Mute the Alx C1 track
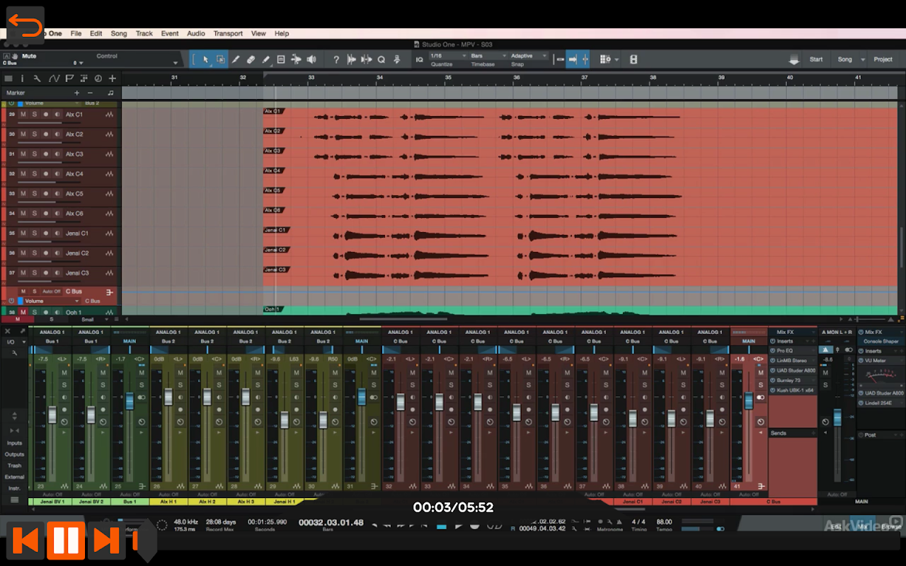The height and width of the screenshot is (566, 906). point(23,115)
